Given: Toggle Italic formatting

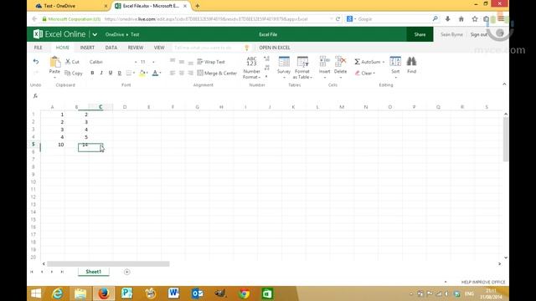Looking at the screenshot, I should [x=101, y=73].
